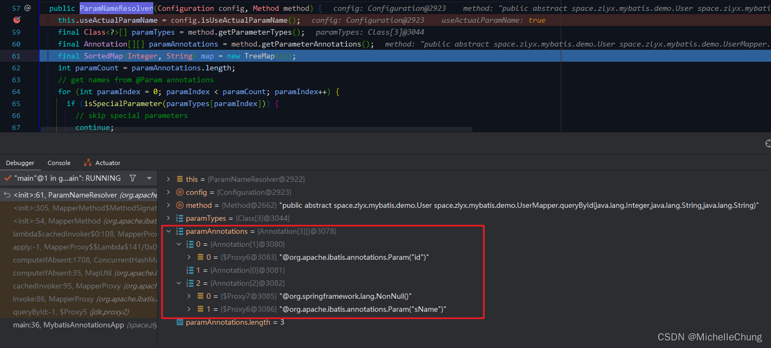Click isSpecialParameter call on line 65
This screenshot has height=348, width=771.
(123, 103)
